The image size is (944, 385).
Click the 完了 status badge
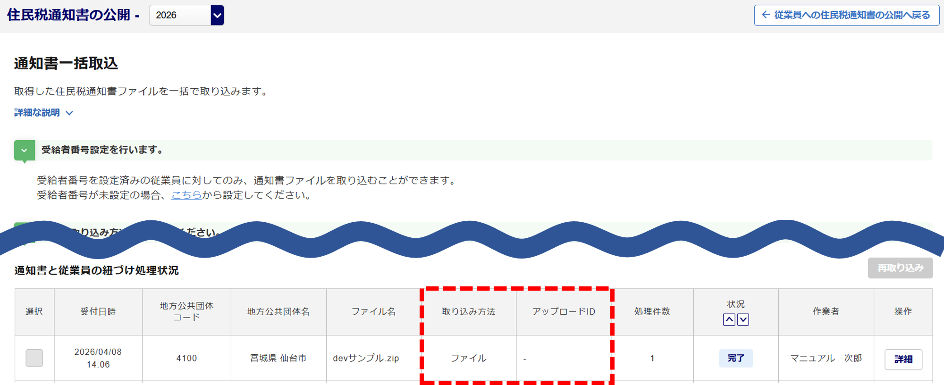coord(736,358)
